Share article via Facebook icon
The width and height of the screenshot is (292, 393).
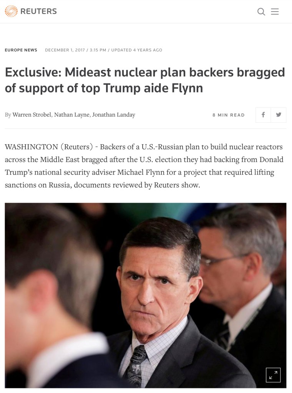coord(263,115)
